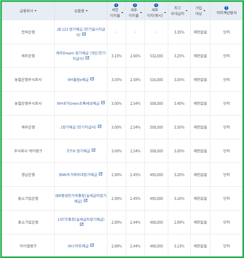Screen dimensions: 244x258
Task: Click the 아이엠뱅크 company cell
Action: [x=28, y=246]
